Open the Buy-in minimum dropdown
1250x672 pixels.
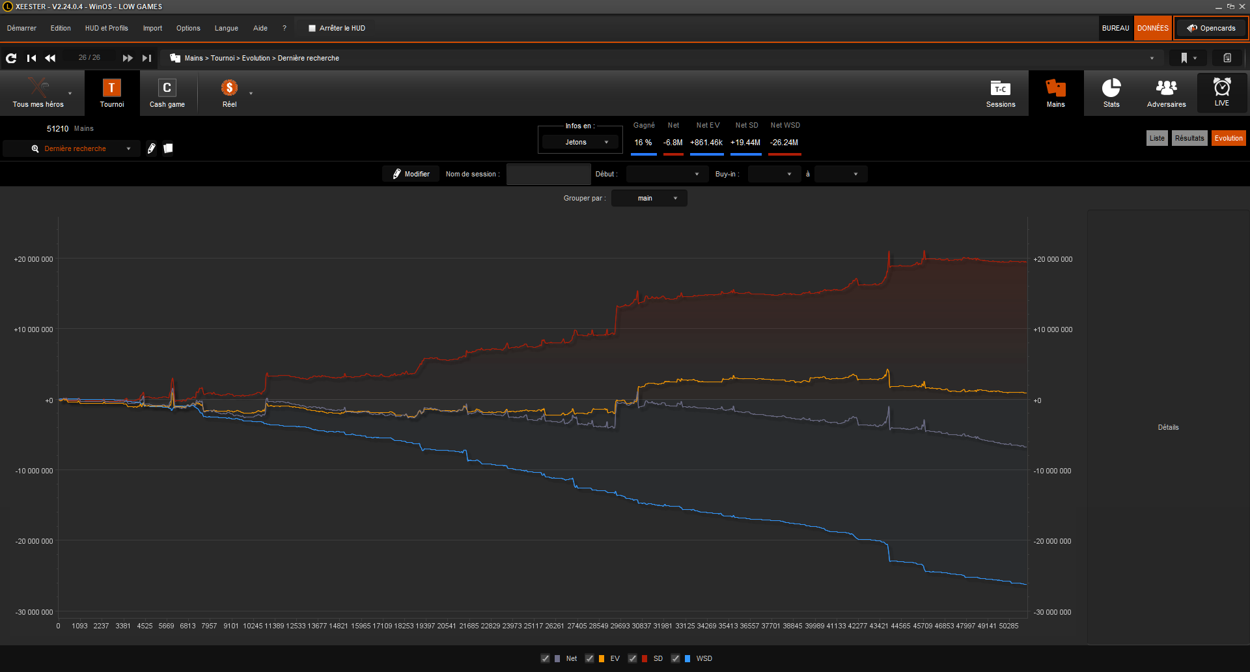pyautogui.click(x=774, y=174)
